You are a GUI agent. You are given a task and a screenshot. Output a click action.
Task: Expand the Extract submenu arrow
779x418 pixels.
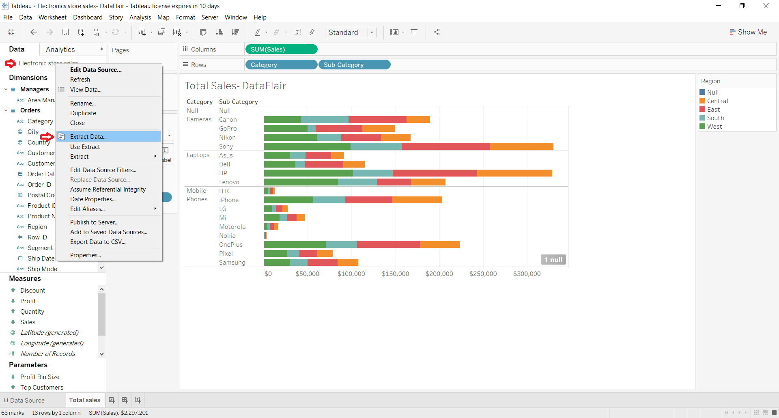pos(155,156)
